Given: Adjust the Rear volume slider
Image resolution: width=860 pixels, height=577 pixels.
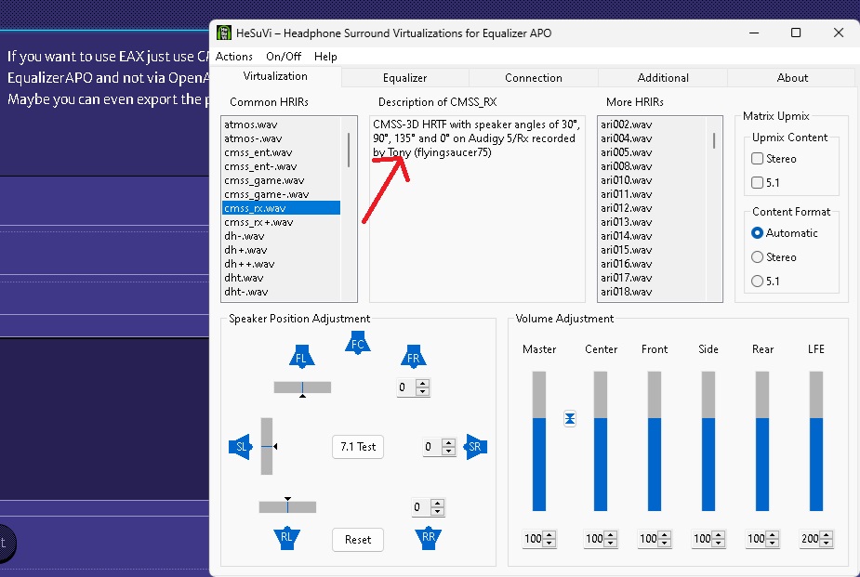Looking at the screenshot, I should pyautogui.click(x=762, y=441).
